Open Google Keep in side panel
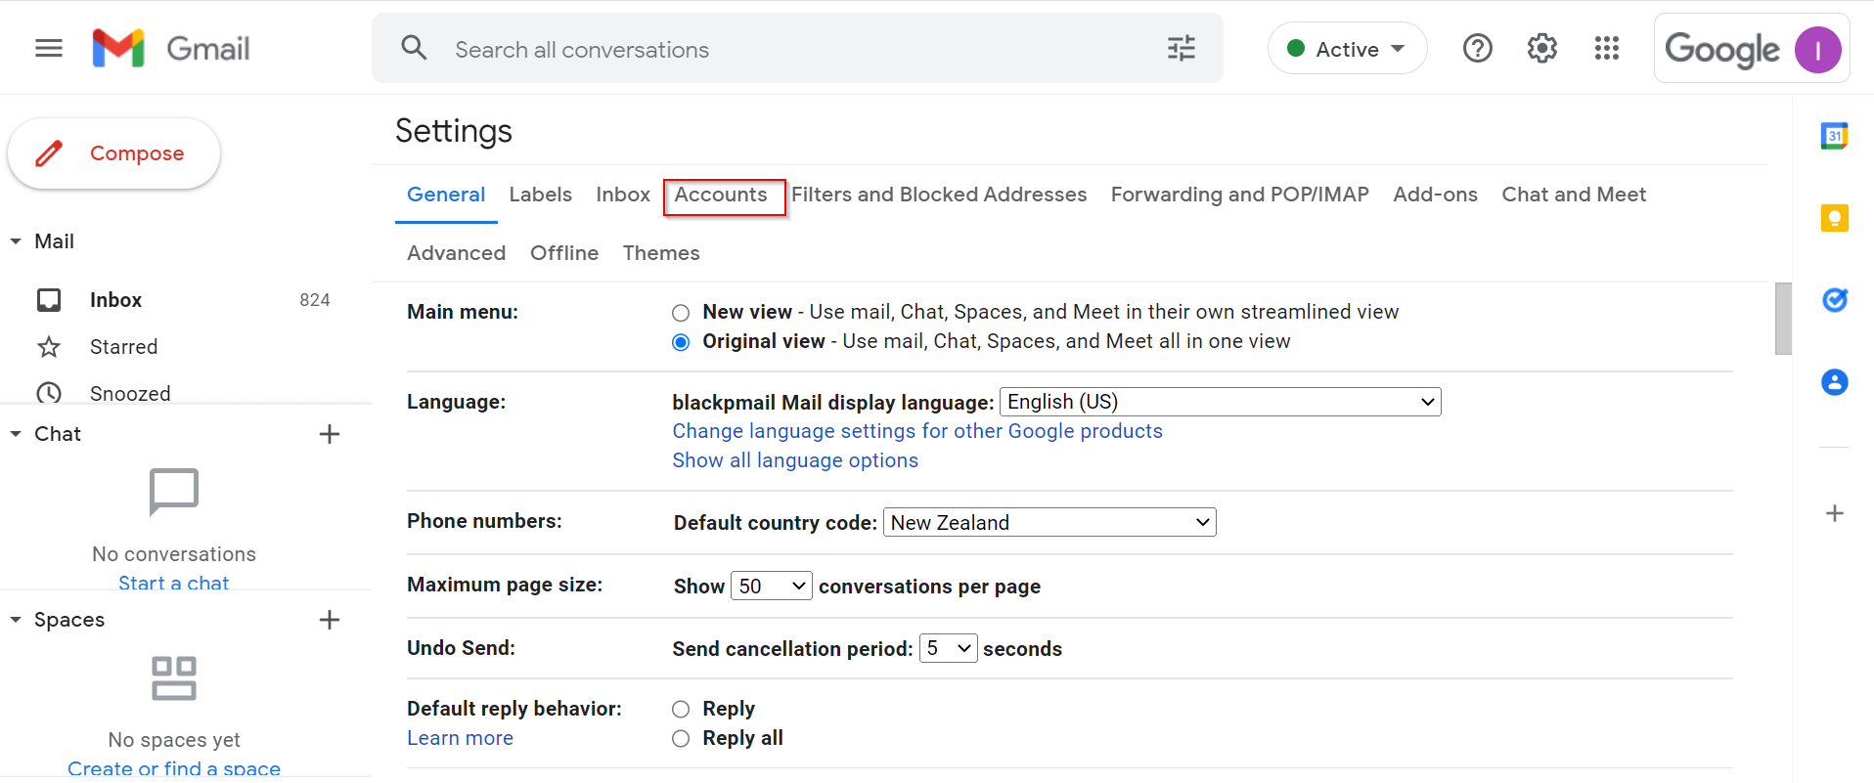1874x783 pixels. (1834, 218)
